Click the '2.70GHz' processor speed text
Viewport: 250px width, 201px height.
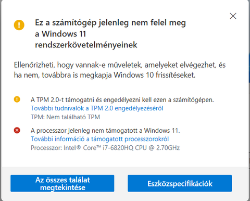point(168,148)
